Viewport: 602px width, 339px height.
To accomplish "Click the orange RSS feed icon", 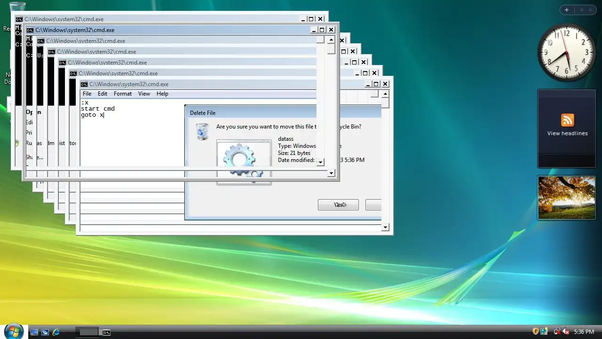I will coord(567,120).
